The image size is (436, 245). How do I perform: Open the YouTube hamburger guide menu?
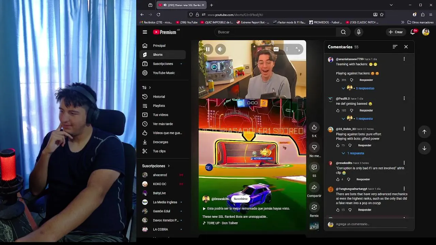click(145, 32)
